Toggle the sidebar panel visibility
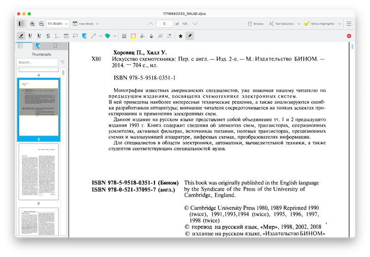370x257 pixels. click(21, 24)
